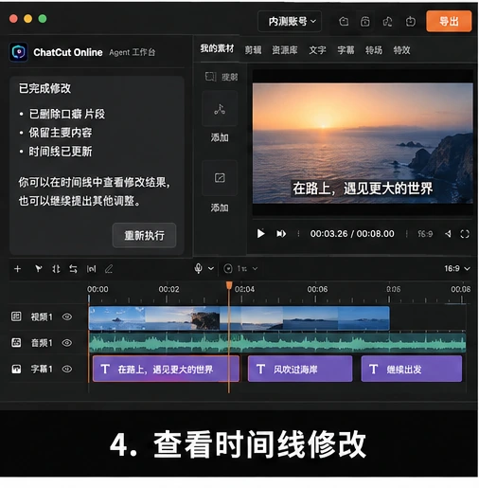Click the yellow macOS minimize button

(x=27, y=19)
